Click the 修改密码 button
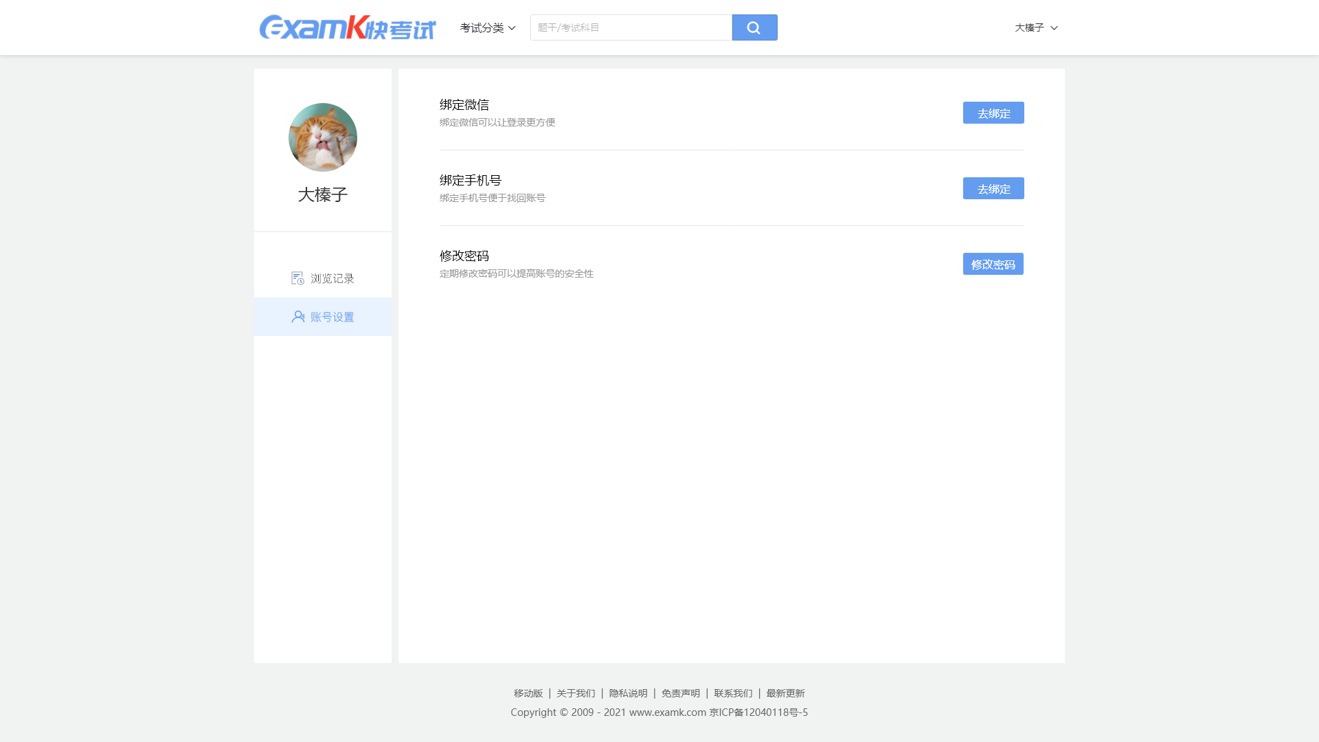1319x742 pixels. click(x=993, y=264)
